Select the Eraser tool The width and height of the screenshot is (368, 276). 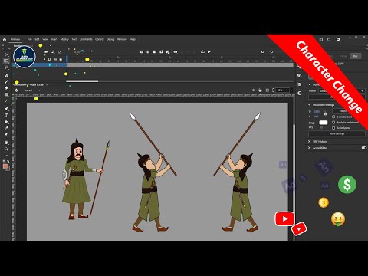(6, 88)
